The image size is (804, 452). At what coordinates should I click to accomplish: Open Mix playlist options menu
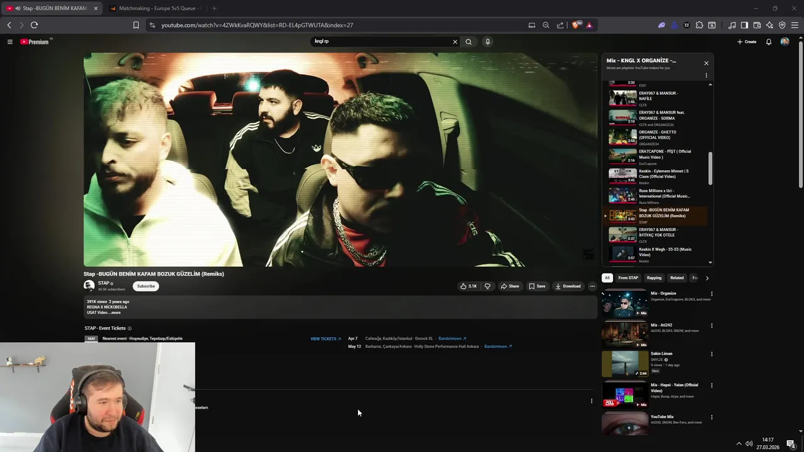[x=706, y=76]
